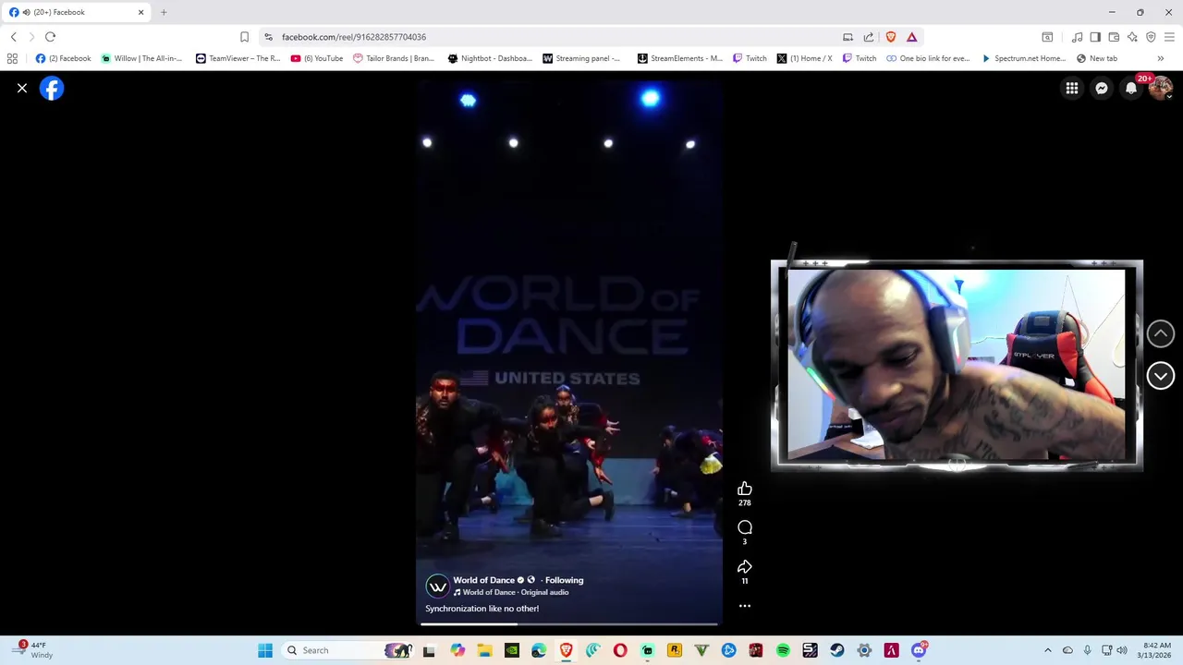
Task: Open Brave Shields lion icon
Action: pos(891,37)
